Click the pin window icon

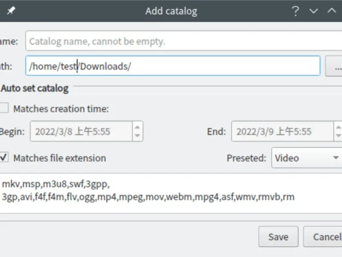11,11
